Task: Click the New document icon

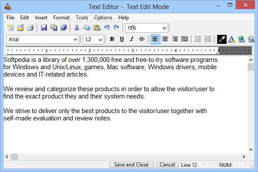Action: [11, 28]
